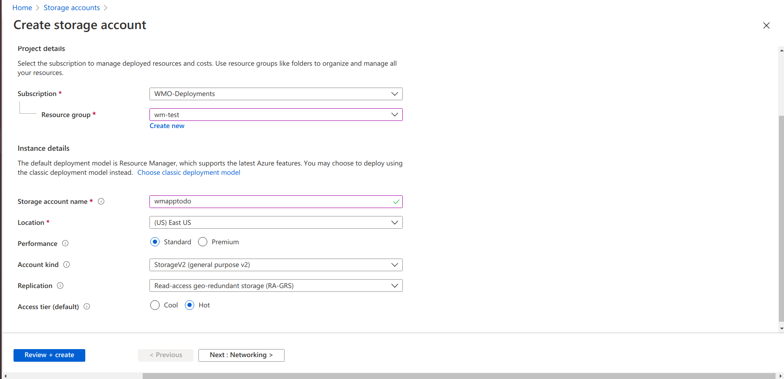Image resolution: width=784 pixels, height=379 pixels.
Task: Go to Home in breadcrumb
Action: coord(22,8)
